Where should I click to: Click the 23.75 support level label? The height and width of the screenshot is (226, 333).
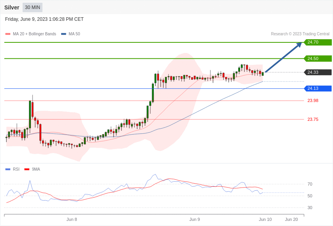(x=313, y=120)
